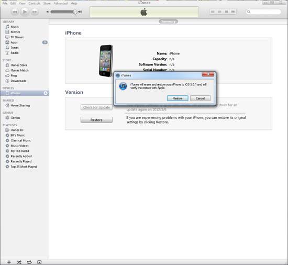Open the Help menu
288x265 pixels.
click(x=74, y=3)
